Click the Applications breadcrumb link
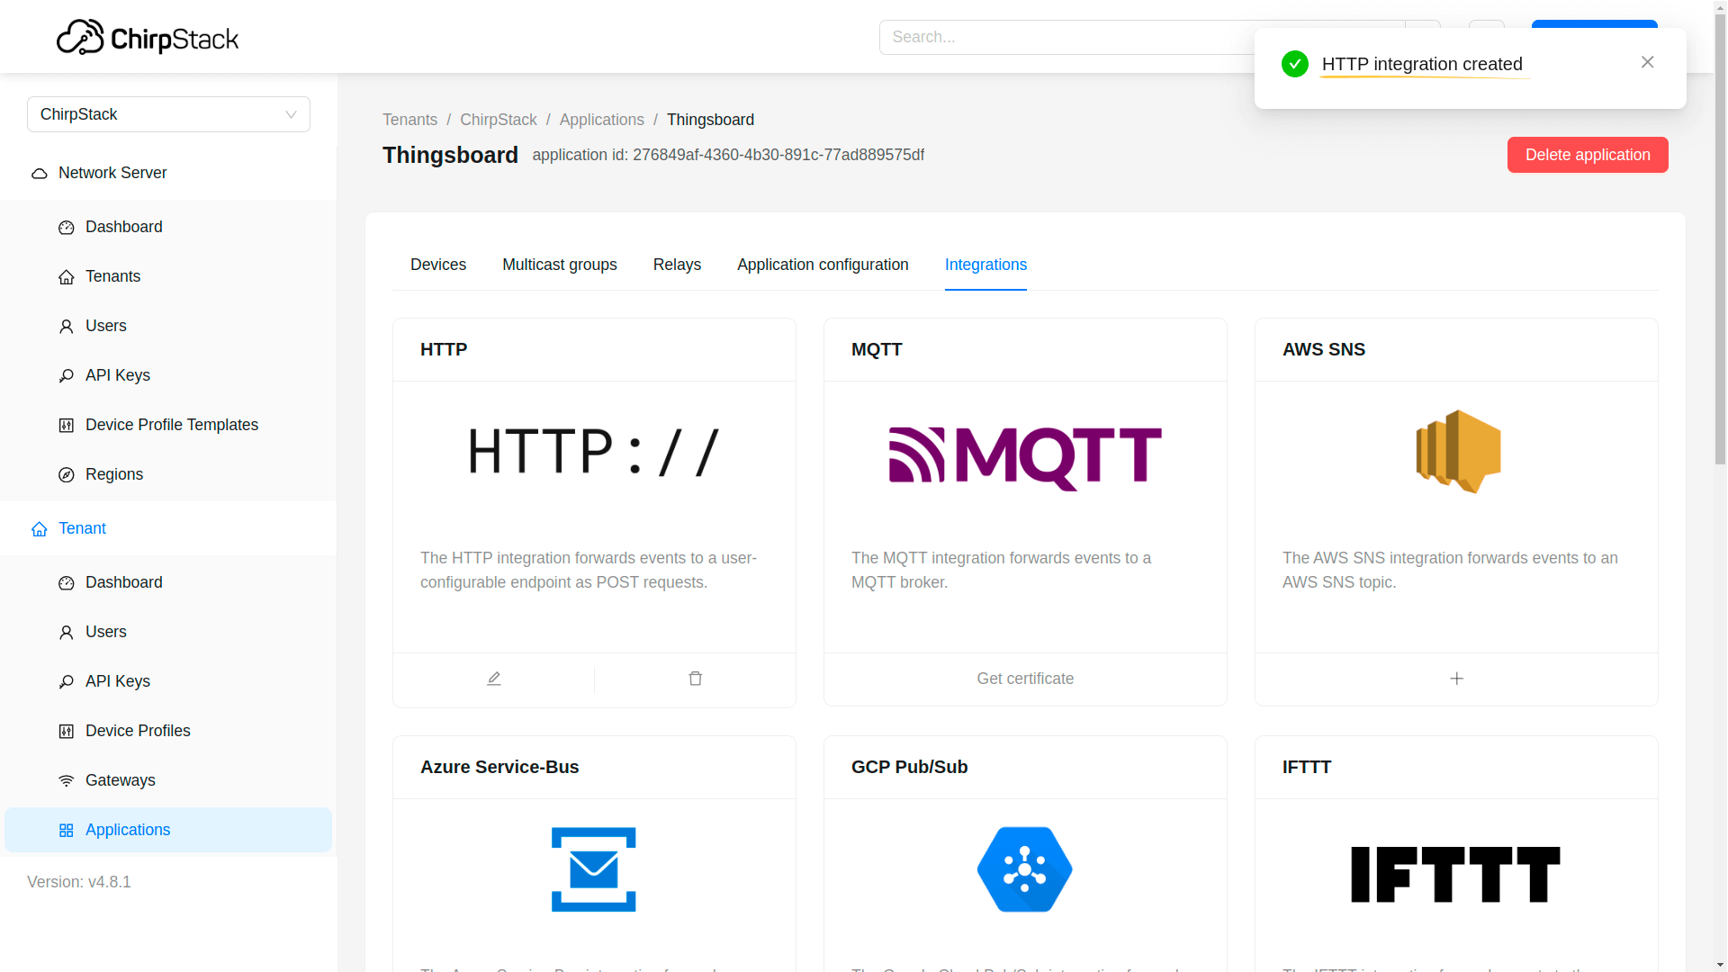1728x972 pixels. click(x=601, y=120)
